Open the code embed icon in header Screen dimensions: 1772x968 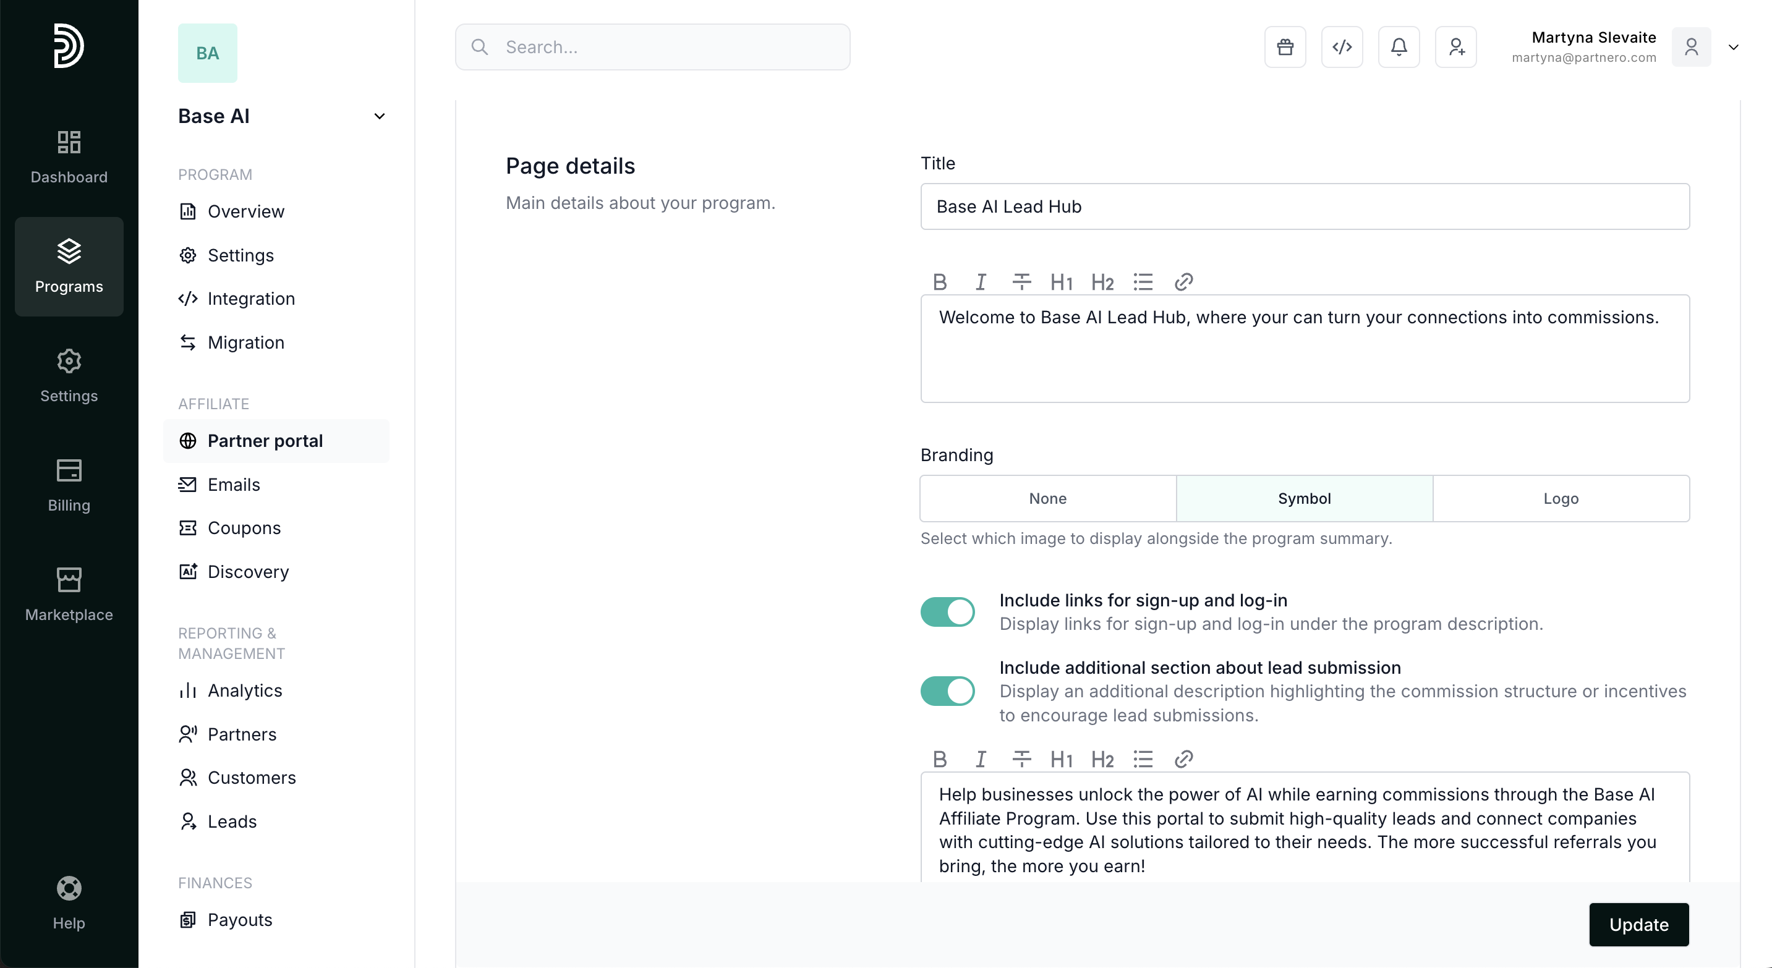(1342, 47)
